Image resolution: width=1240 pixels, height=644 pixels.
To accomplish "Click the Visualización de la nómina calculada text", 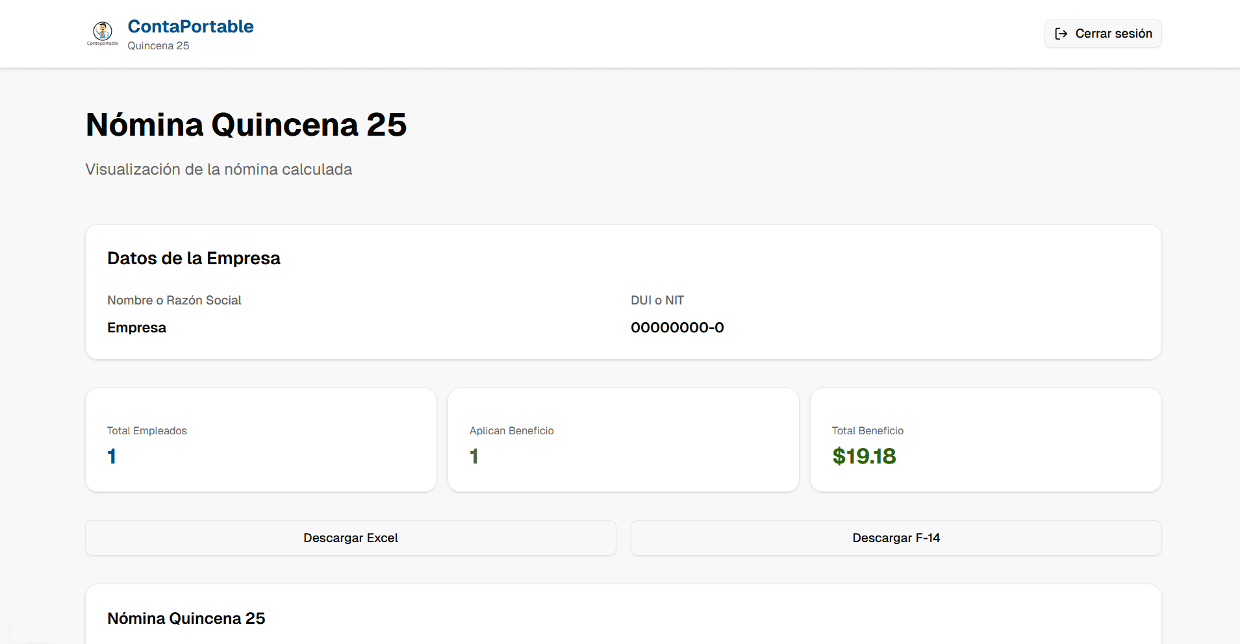I will pos(219,169).
